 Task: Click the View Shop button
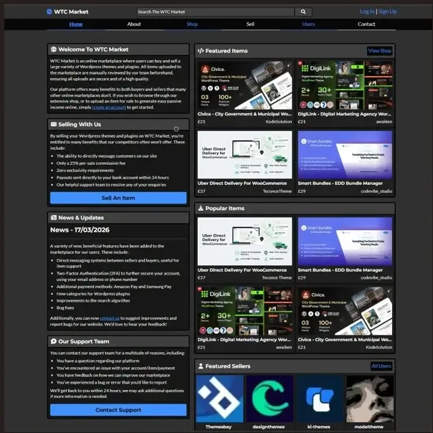click(380, 51)
